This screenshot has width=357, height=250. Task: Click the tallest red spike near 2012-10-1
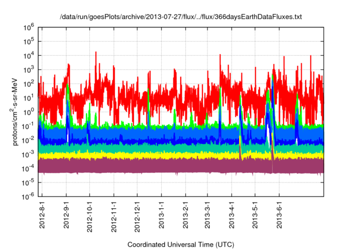tap(96, 54)
